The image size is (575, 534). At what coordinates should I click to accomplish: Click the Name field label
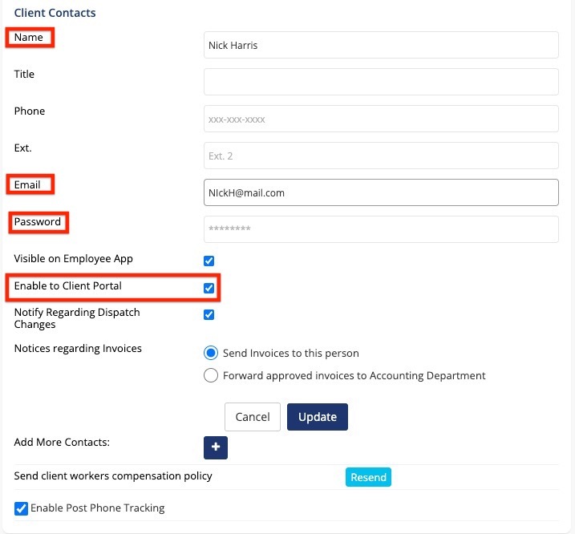29,38
